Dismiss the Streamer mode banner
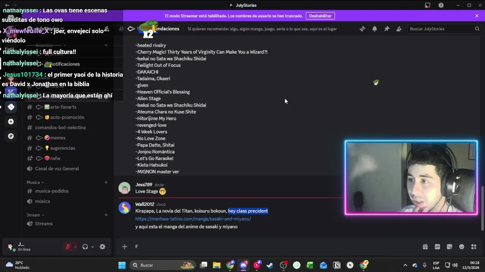Screen dimensions: 485x272 477,16
